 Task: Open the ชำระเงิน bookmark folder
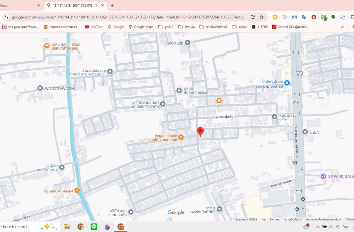186,27
